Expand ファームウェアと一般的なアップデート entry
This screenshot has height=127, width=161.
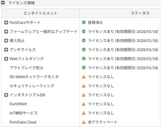6,32
